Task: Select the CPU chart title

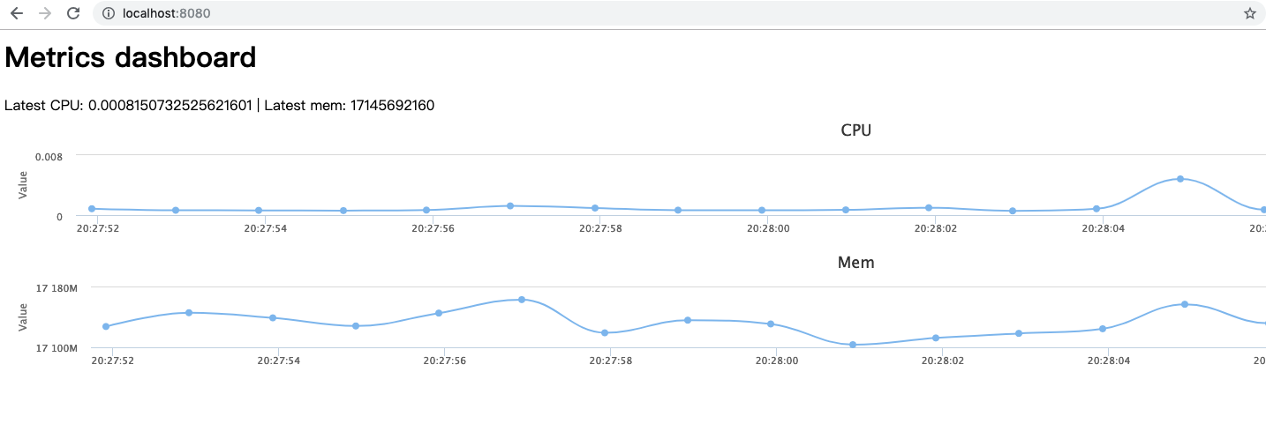Action: point(855,130)
